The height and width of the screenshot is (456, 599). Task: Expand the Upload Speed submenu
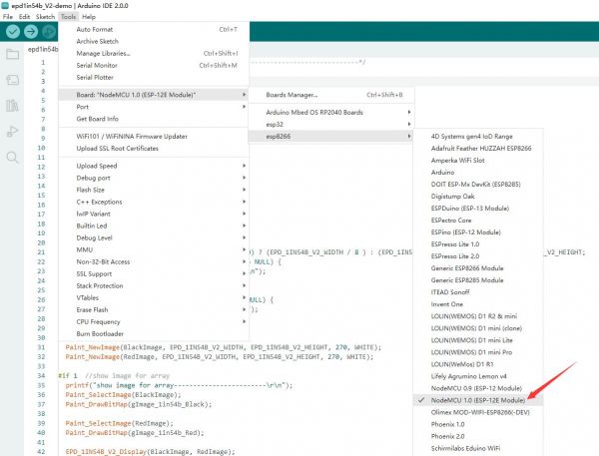tap(154, 166)
